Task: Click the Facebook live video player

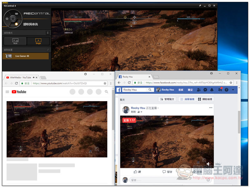Action: [167, 142]
